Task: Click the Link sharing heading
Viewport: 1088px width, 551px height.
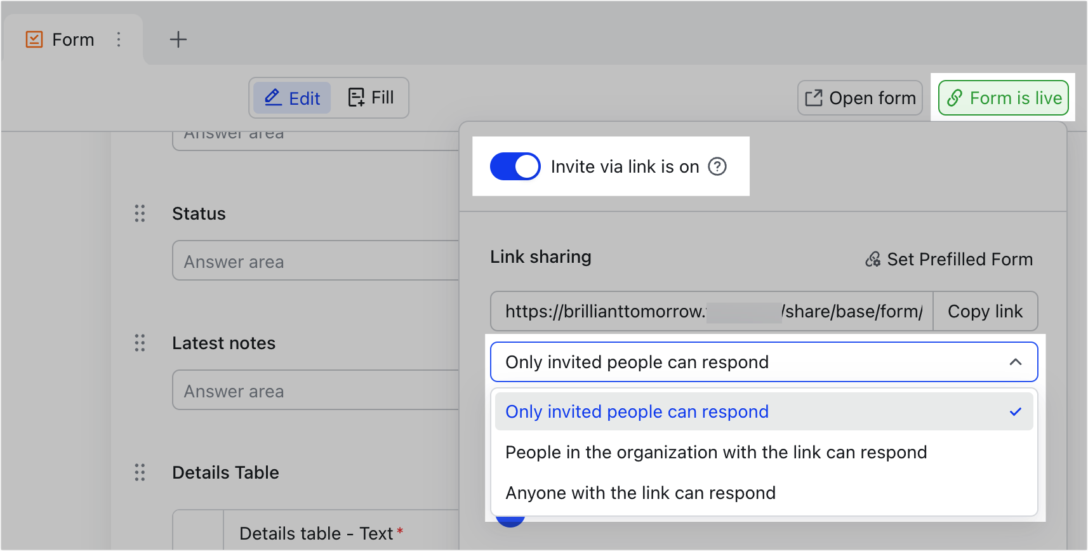Action: 540,256
